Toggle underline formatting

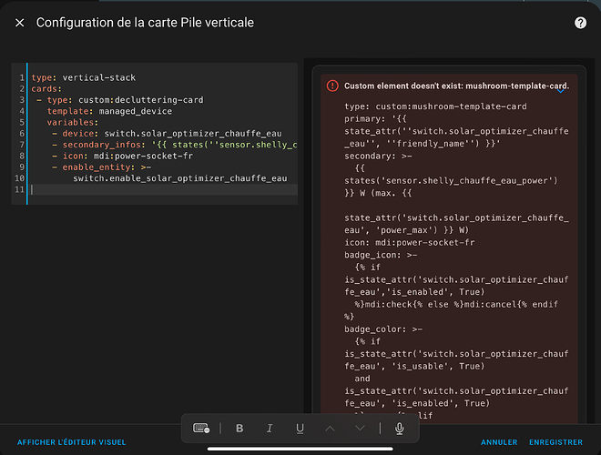point(300,429)
